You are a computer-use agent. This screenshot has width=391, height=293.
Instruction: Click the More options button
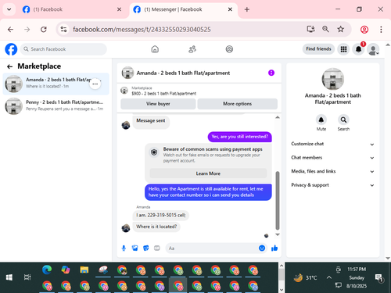point(237,104)
